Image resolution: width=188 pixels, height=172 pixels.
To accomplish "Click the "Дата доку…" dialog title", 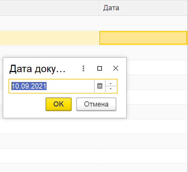I will (37, 69).
